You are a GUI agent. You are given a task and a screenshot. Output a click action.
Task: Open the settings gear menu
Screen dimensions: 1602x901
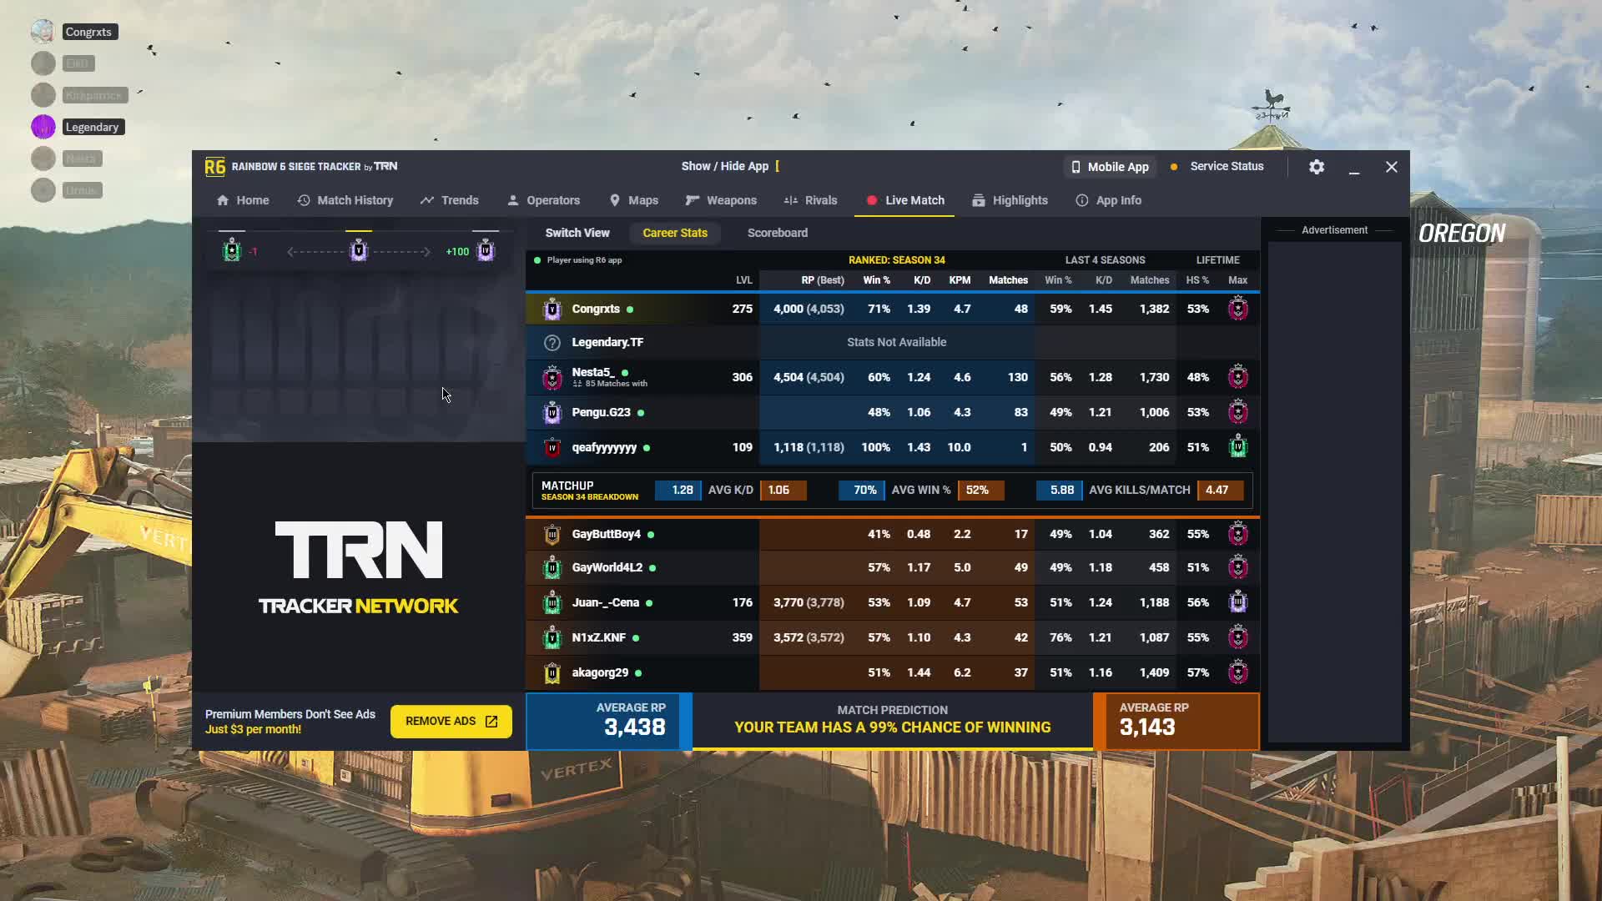(1317, 167)
